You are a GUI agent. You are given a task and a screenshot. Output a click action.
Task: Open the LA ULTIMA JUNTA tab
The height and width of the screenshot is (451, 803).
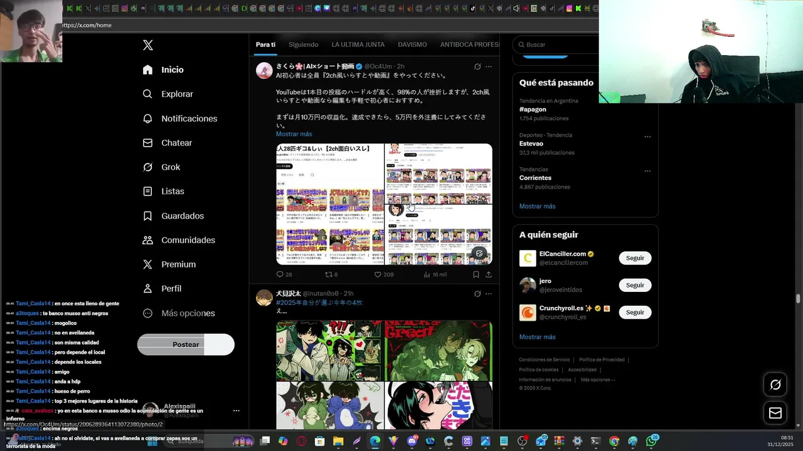point(358,44)
